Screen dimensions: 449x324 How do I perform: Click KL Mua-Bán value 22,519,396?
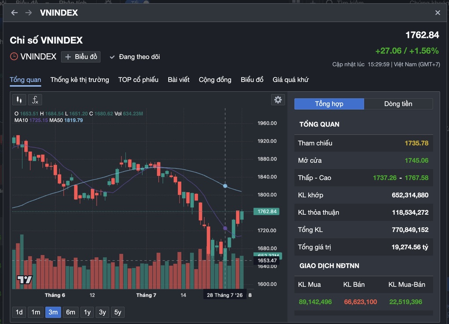[406, 302]
